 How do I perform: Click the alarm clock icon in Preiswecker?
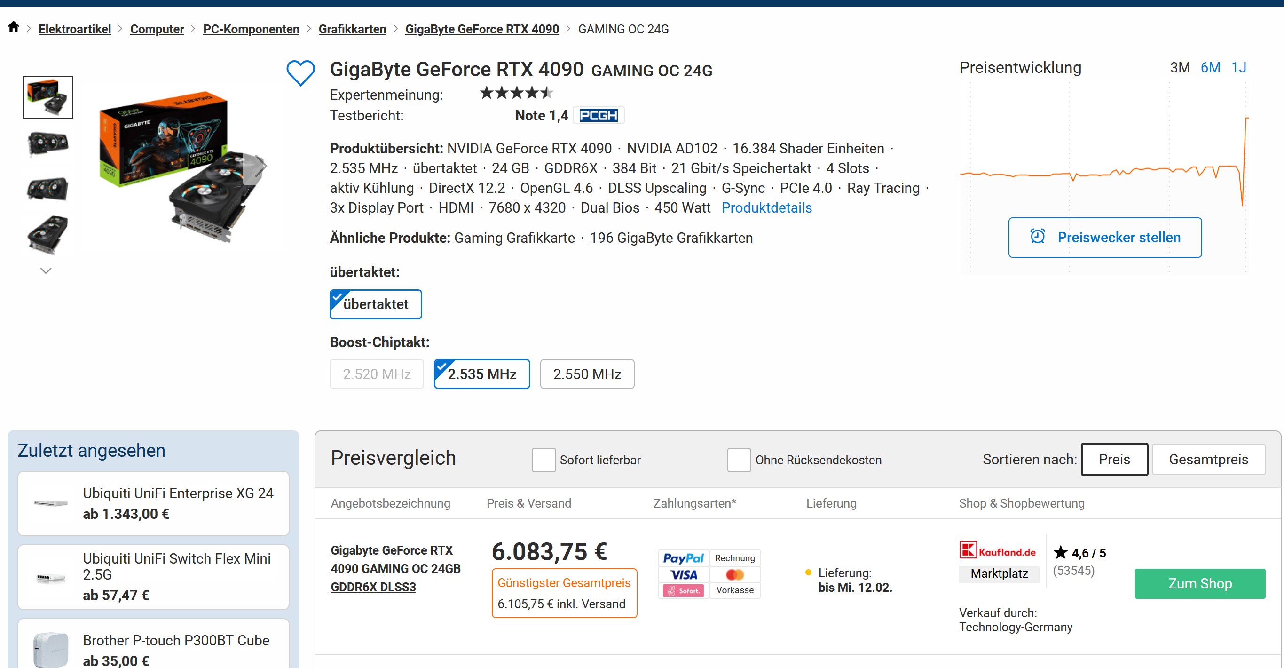coord(1037,237)
